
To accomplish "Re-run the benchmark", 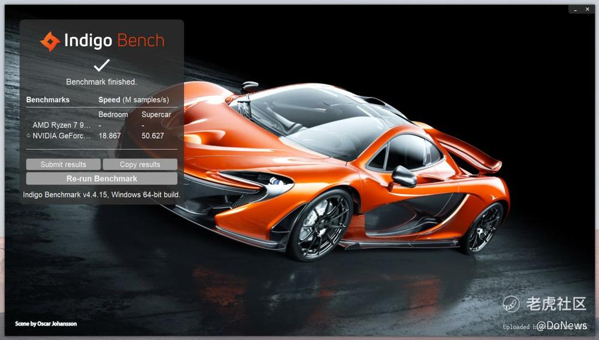I will [102, 178].
